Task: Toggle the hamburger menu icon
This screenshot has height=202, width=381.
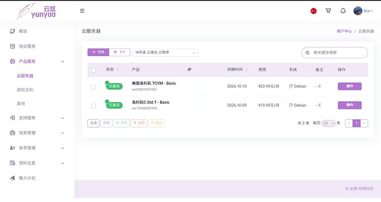Action: pos(82,11)
